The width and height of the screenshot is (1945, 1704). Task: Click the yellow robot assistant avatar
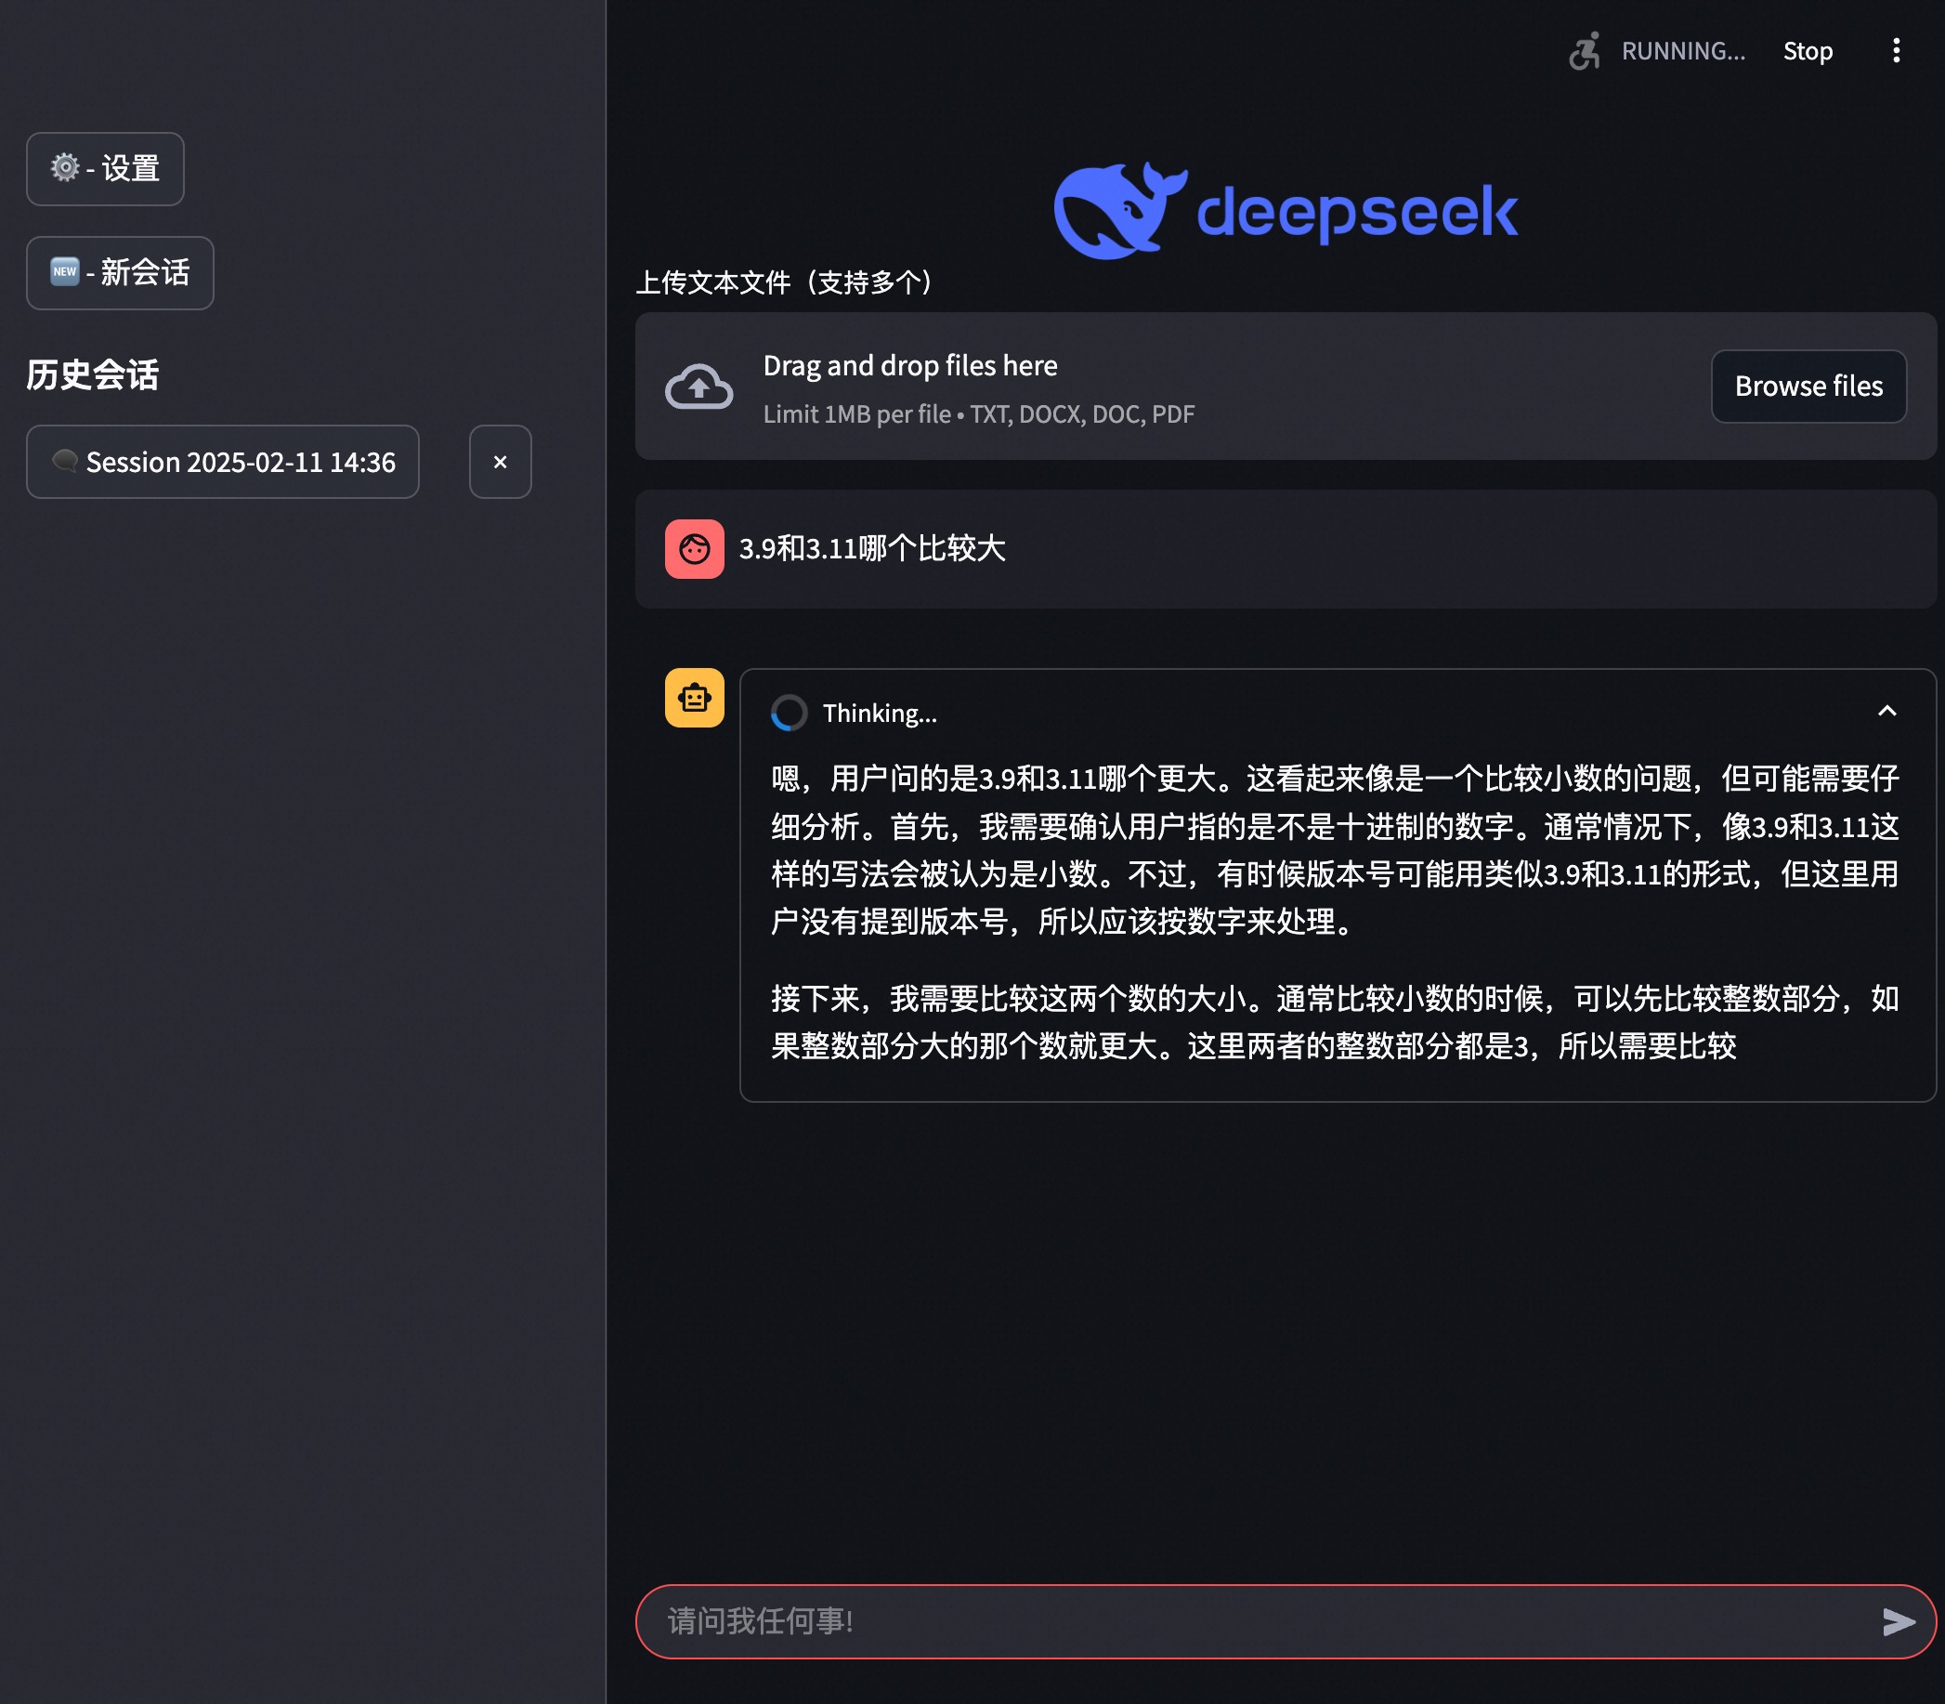[694, 698]
